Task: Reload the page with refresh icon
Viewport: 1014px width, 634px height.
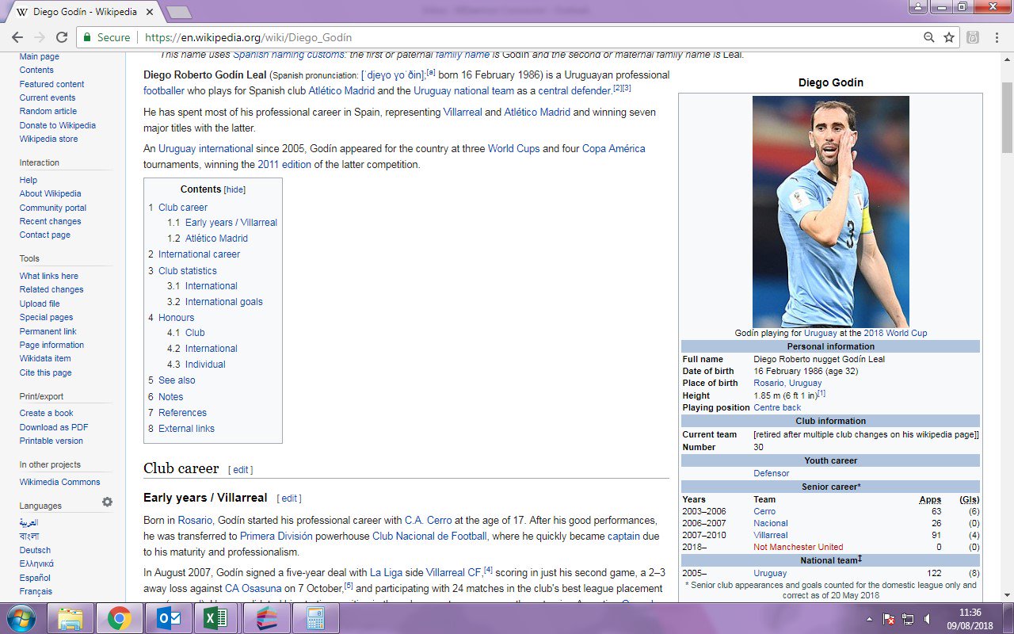Action: (62, 37)
